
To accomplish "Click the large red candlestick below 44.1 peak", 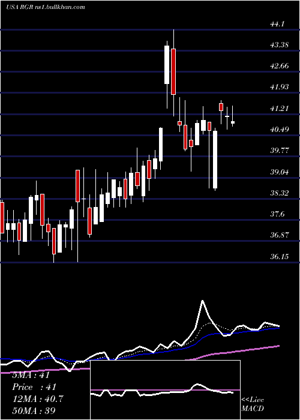I will (173, 71).
